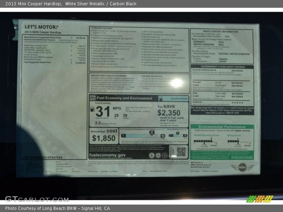Click the fuel pump icon beside 31 MPG
The height and width of the screenshot is (212, 283).
[x=92, y=109]
